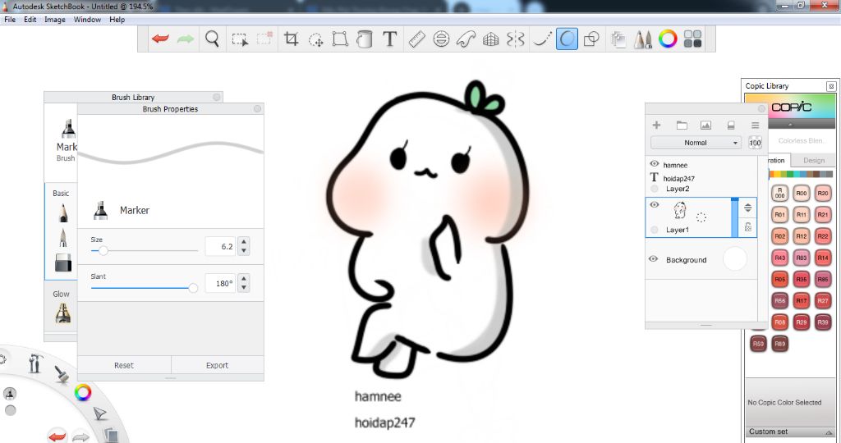Click the highlighted Predictive Stroke tool
Screen dimensions: 841x443
[x=567, y=39]
